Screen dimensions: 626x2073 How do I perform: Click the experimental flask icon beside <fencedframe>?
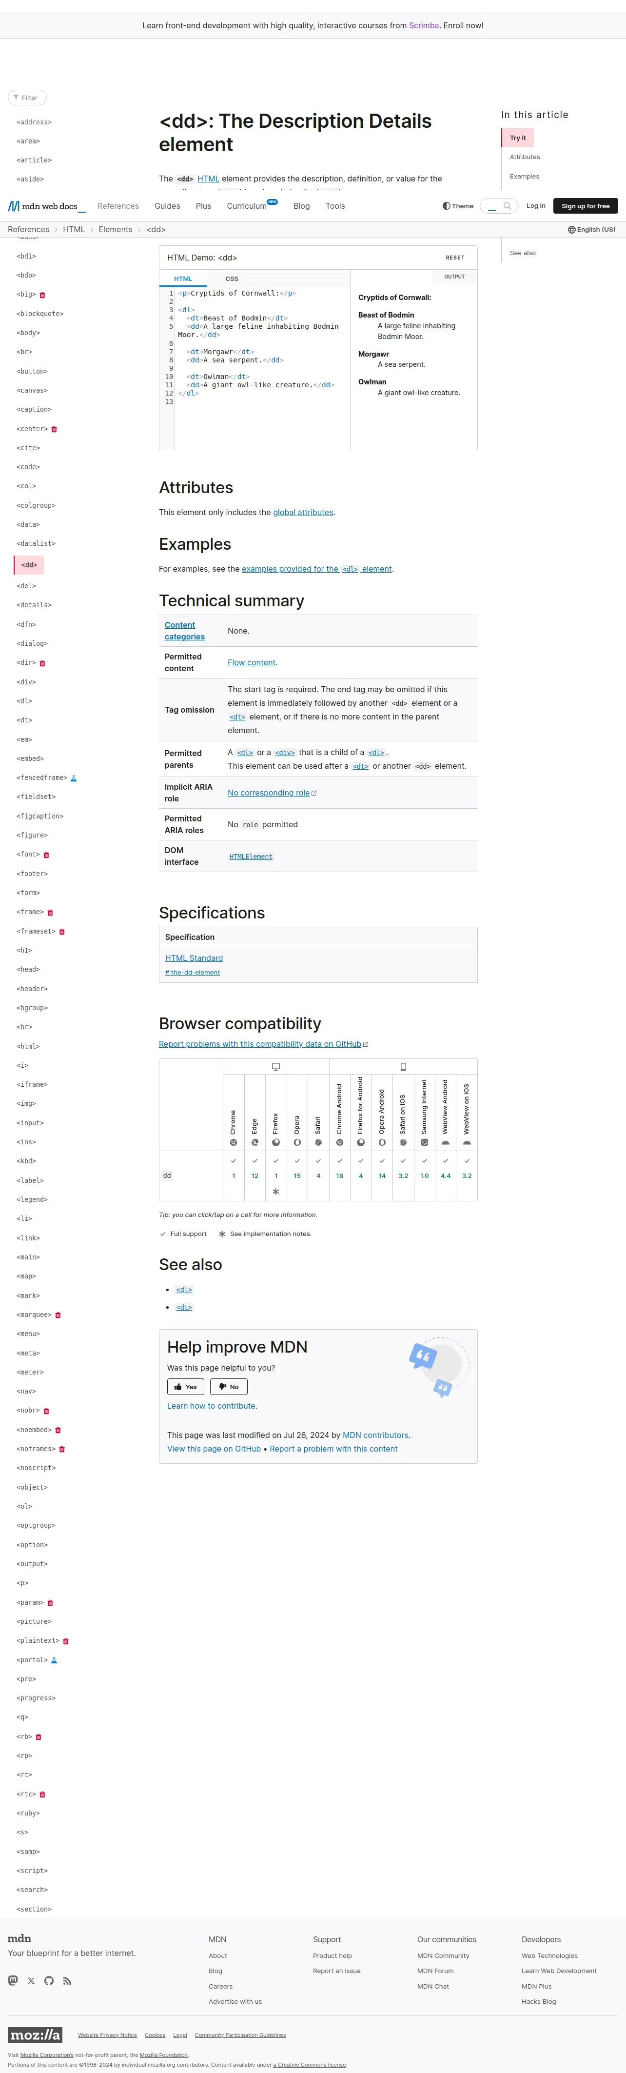(x=73, y=778)
